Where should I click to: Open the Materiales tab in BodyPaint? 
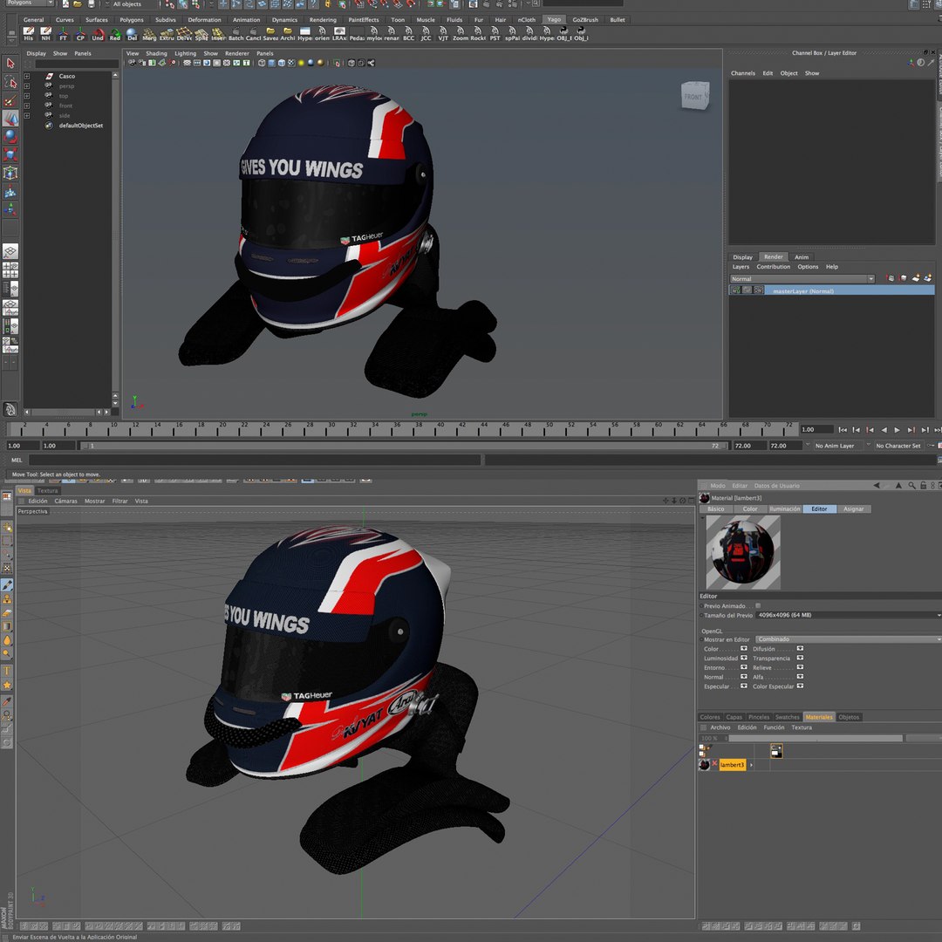[x=819, y=717]
